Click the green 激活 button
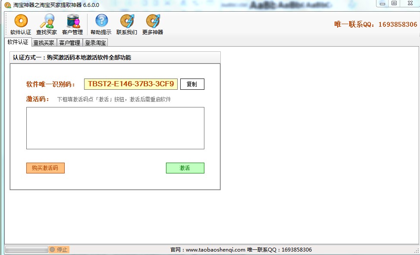The image size is (420, 255). [185, 168]
